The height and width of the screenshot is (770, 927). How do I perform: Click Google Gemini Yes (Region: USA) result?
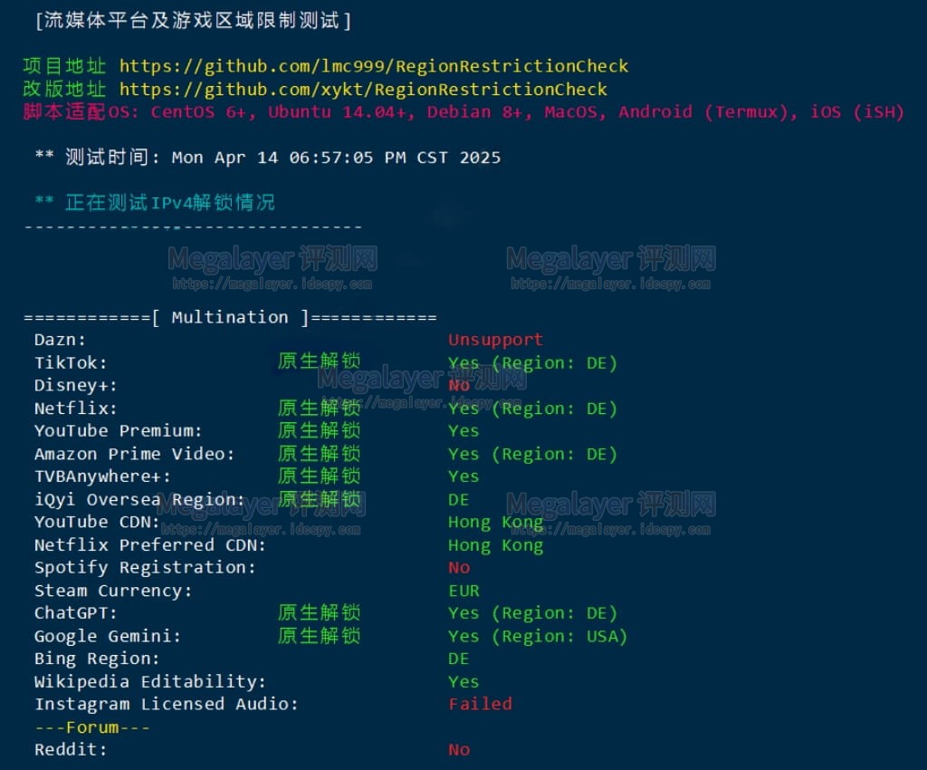[538, 636]
